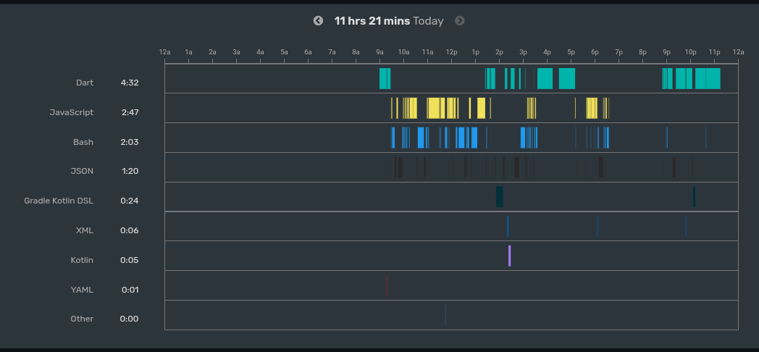Click the Dart activity block at 9a
The width and height of the screenshot is (759, 352).
(x=385, y=78)
